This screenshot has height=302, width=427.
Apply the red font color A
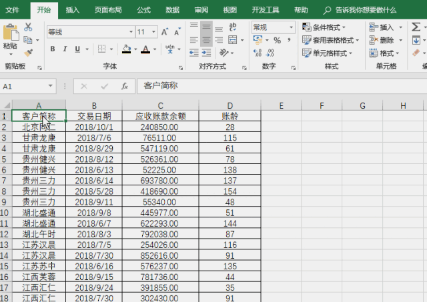pyautogui.click(x=145, y=49)
